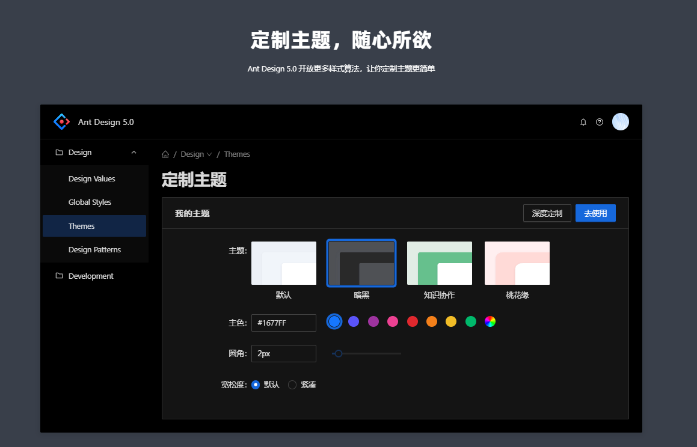
Task: Pick the yellow color swatch
Action: (451, 321)
